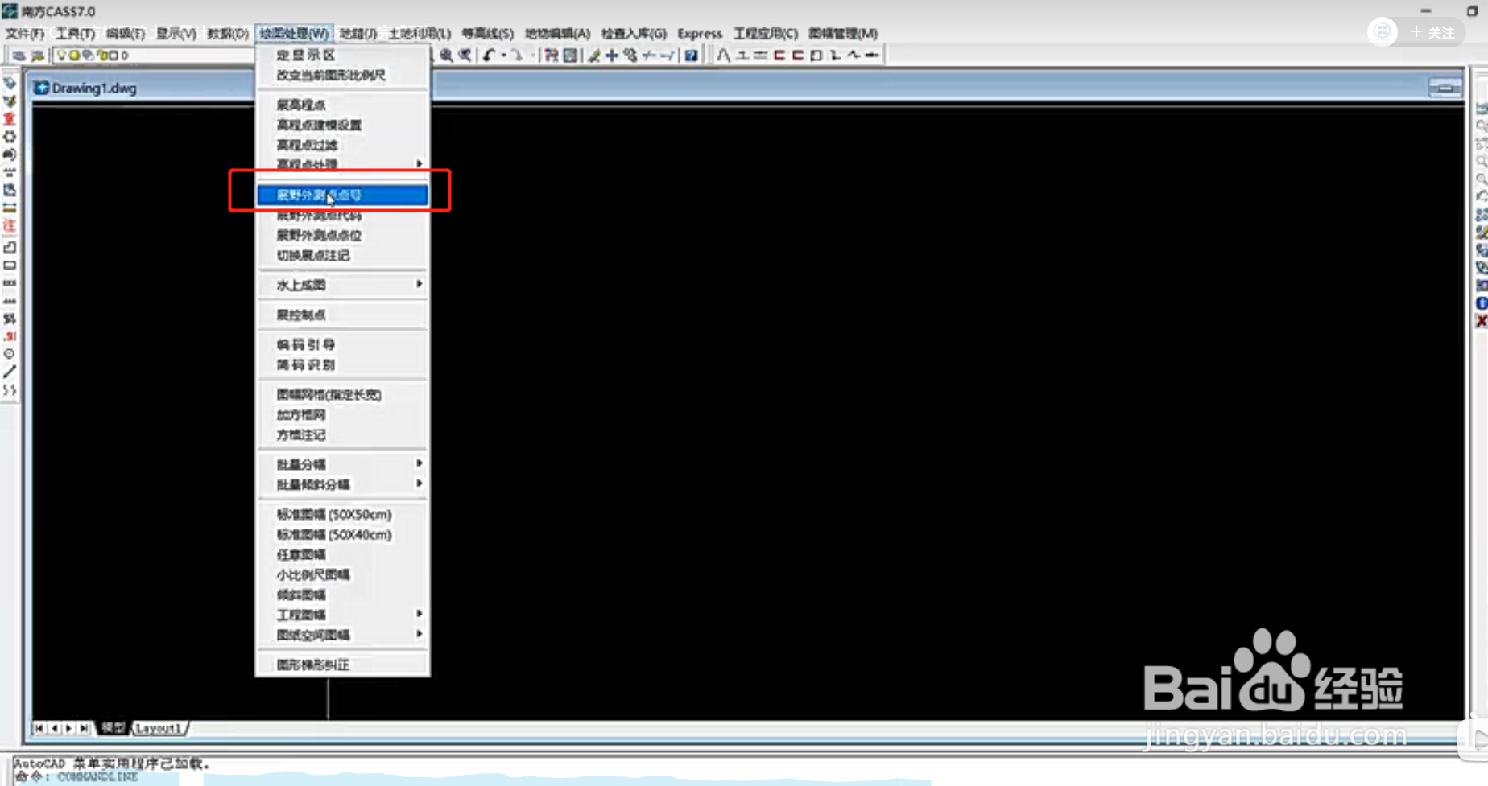Select 小比例尺图幅 menu entry

pos(342,574)
